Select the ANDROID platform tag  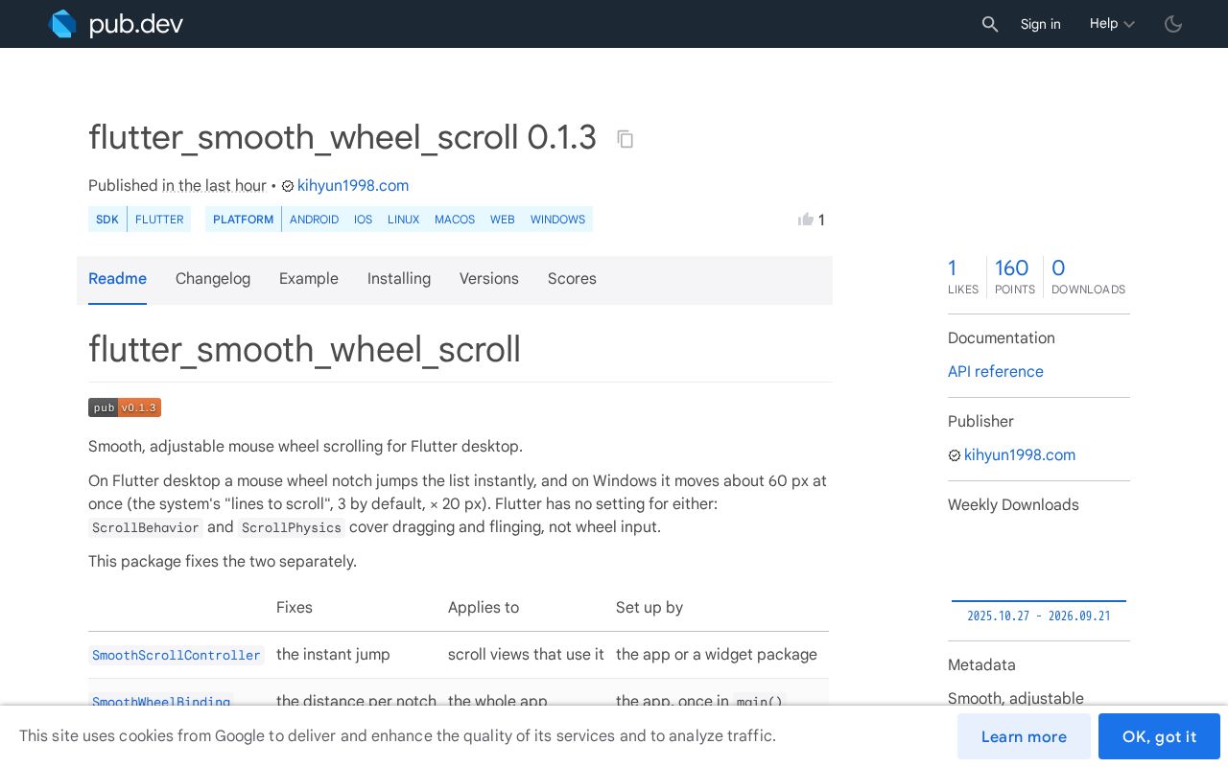pyautogui.click(x=314, y=220)
